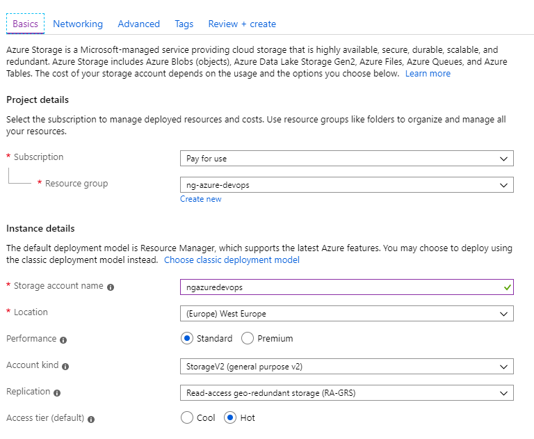The height and width of the screenshot is (439, 534).
Task: Expand the Account kind dropdown
Action: tap(347, 367)
